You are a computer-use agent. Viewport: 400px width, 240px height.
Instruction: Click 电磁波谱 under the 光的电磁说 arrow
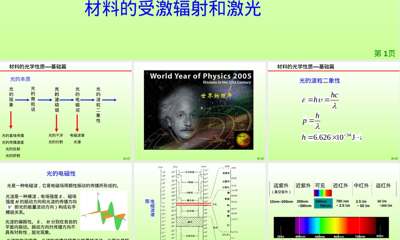77,135
